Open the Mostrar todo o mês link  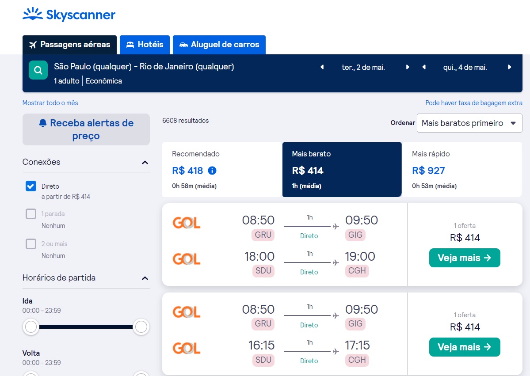tap(50, 103)
